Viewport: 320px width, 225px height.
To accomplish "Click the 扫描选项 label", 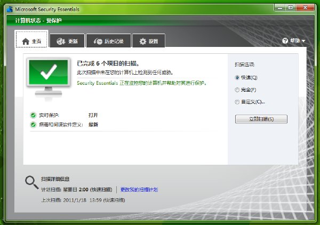I will [245, 65].
